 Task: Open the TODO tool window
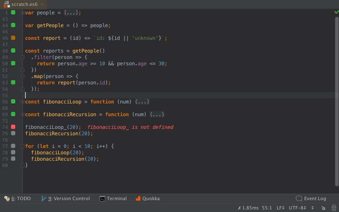tap(17, 198)
